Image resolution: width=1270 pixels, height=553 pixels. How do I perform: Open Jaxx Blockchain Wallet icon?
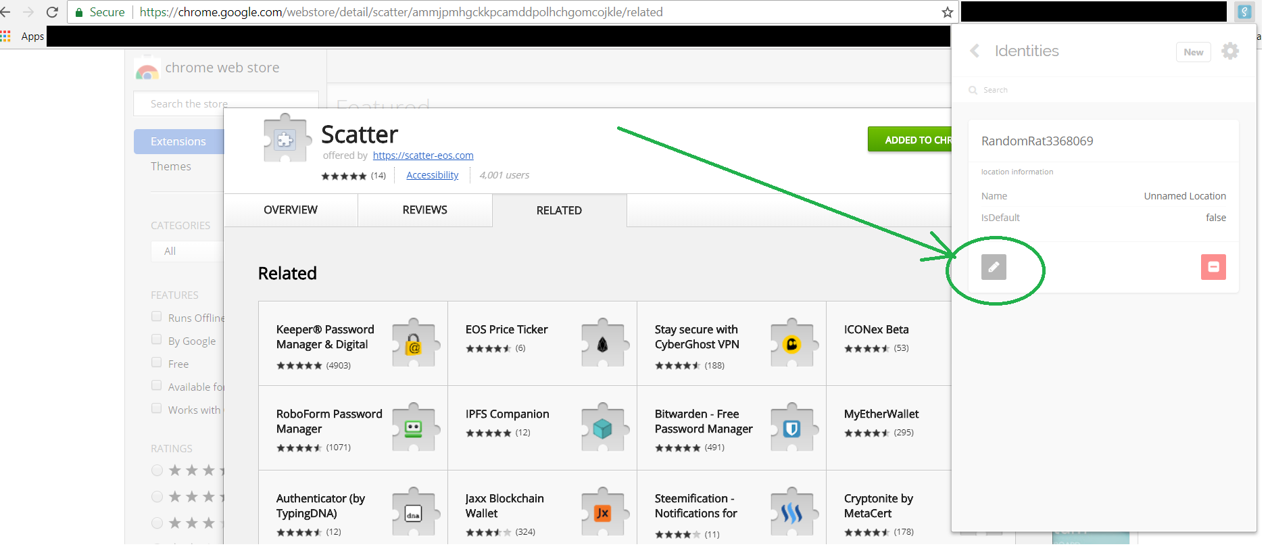604,513
